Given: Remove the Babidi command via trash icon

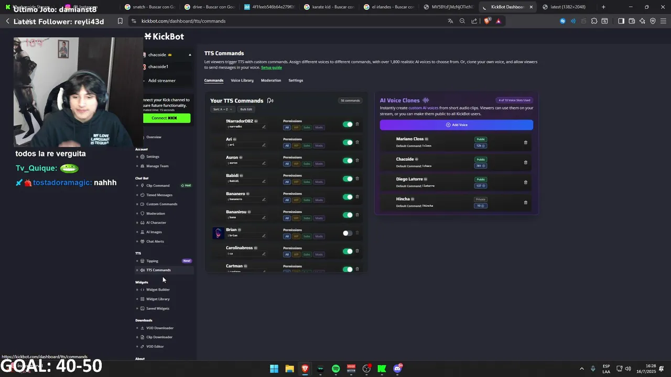Looking at the screenshot, I should tap(358, 179).
